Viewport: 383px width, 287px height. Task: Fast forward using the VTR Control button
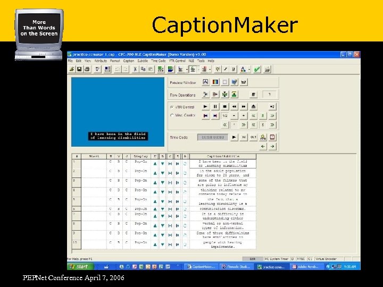(244, 107)
